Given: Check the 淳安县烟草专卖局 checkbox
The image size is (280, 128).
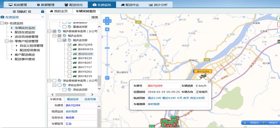Looking at the screenshot, I should (55, 80).
